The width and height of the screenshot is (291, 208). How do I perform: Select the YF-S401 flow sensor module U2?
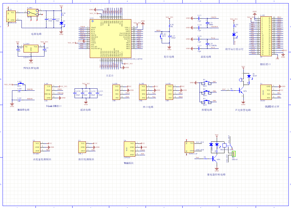click(37, 147)
